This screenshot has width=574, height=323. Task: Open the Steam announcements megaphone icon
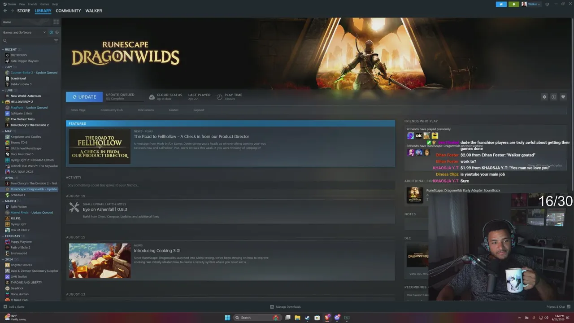[501, 4]
